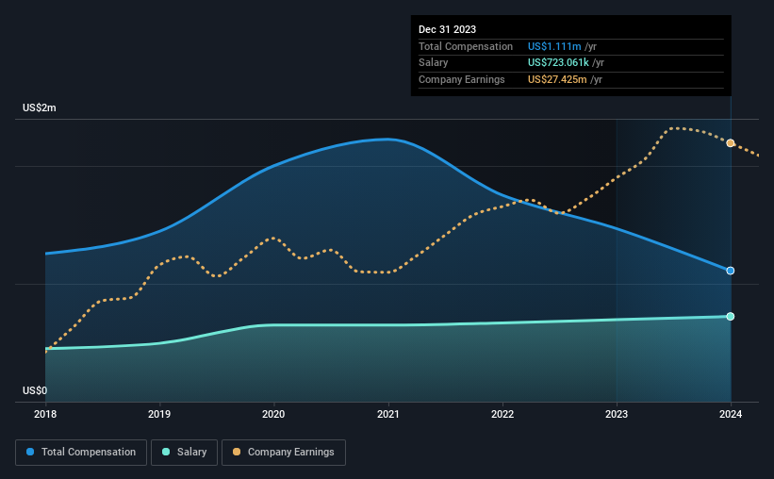This screenshot has width=774, height=479.
Task: Click the 2018 x-axis label
Action: pos(45,414)
